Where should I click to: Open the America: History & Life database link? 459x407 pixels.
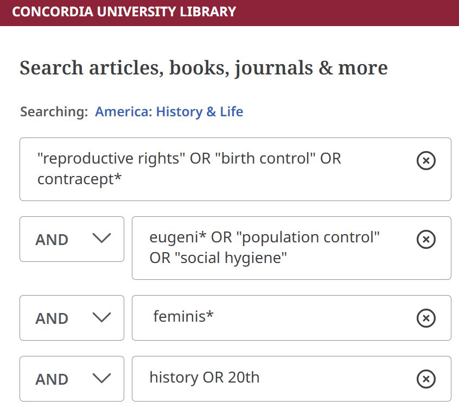(169, 111)
